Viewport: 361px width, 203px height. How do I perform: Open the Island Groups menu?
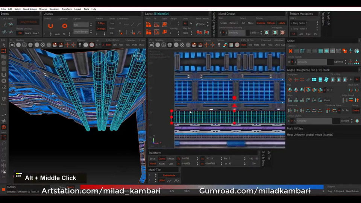(30, 9)
